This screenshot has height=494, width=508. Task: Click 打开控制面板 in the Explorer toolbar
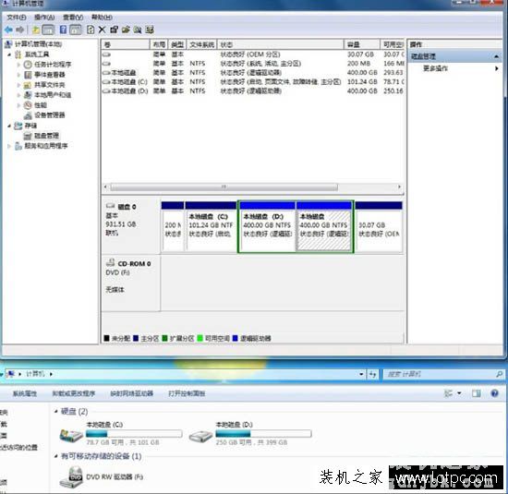tap(187, 394)
